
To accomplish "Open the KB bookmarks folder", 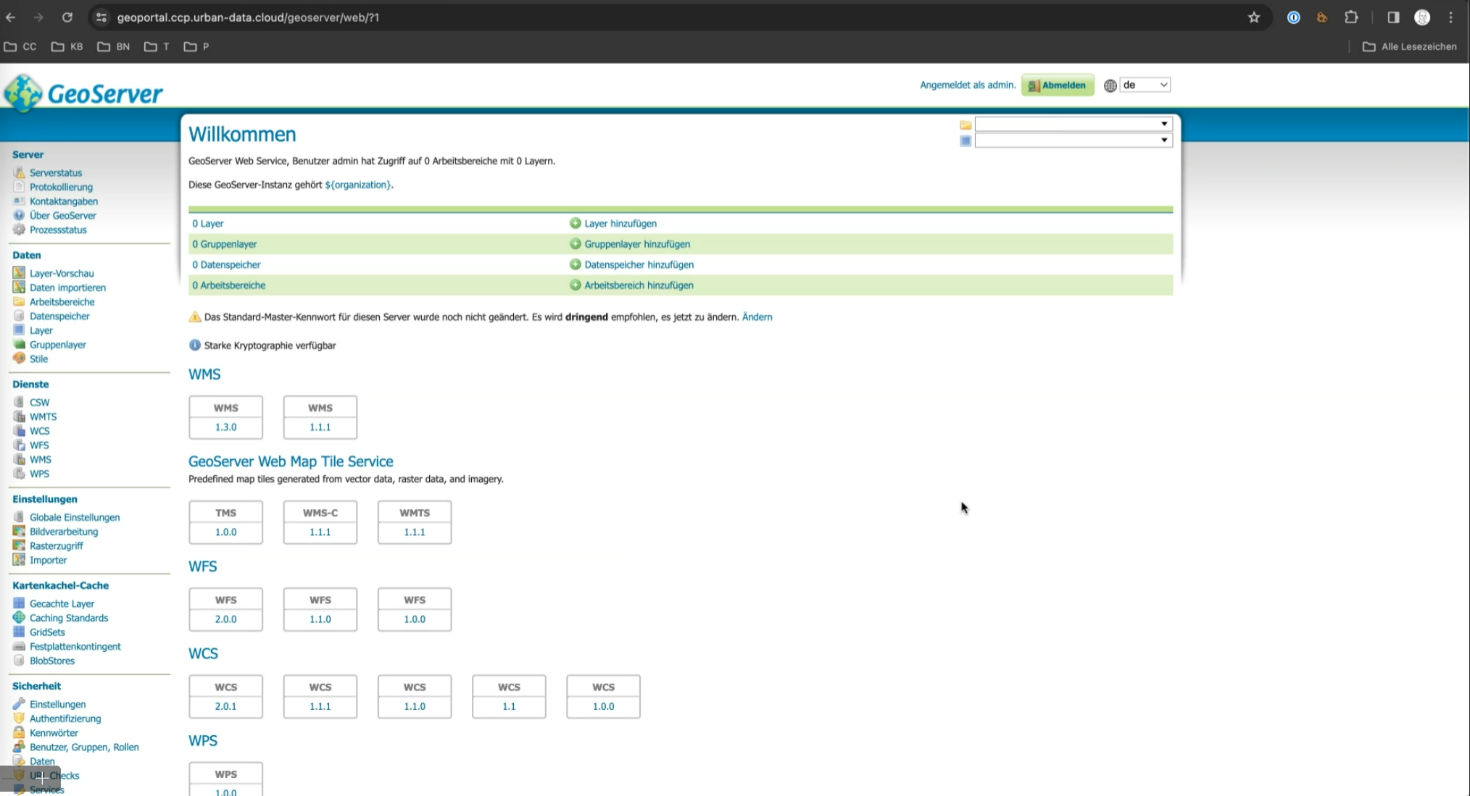I will click(67, 46).
